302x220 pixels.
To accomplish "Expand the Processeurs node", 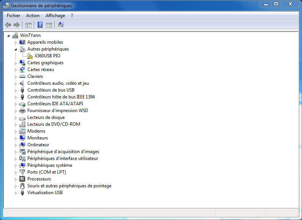I will click(16, 179).
